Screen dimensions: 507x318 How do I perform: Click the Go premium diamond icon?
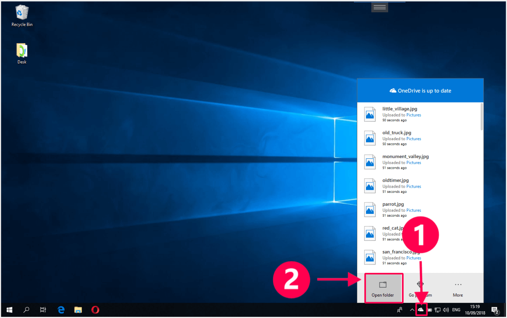420,284
